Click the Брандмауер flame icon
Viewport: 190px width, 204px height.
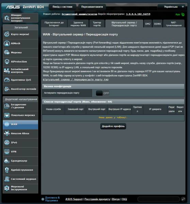point(7,161)
